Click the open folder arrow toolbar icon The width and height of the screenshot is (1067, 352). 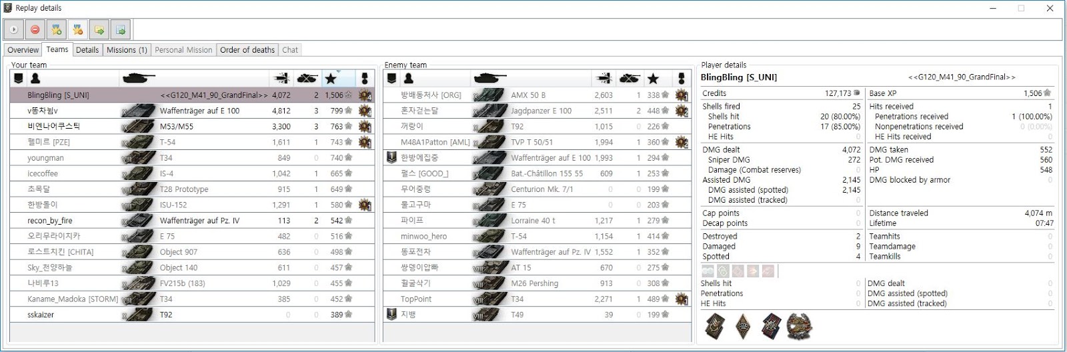pyautogui.click(x=99, y=30)
